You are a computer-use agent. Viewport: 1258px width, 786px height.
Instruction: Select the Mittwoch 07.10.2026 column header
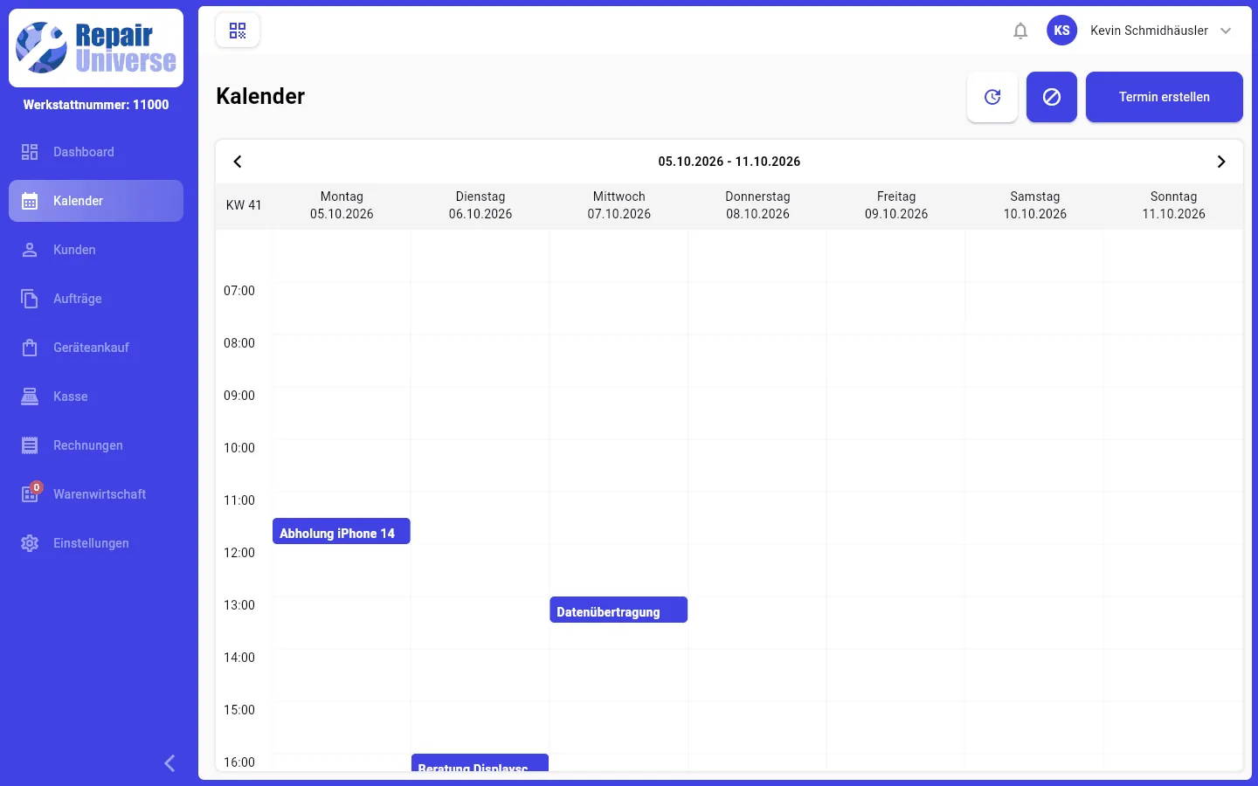coord(619,205)
